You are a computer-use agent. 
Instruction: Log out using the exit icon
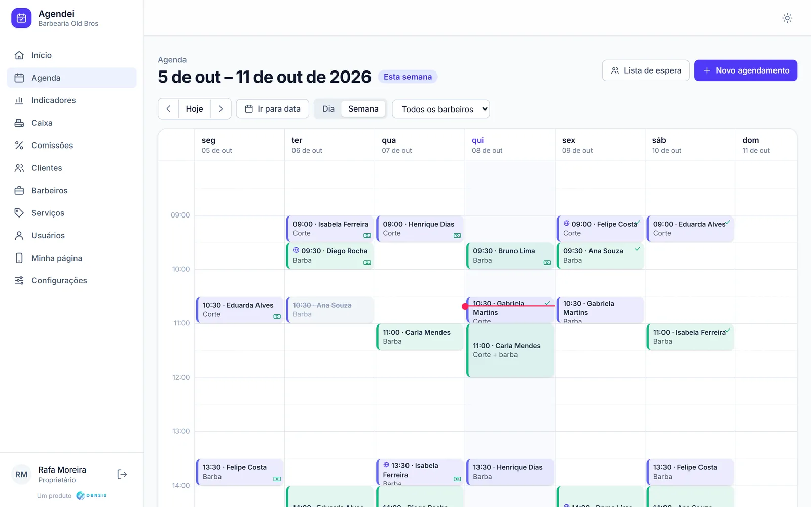[122, 475]
